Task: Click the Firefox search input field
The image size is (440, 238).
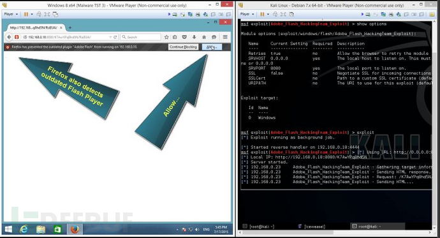Action: click(x=141, y=37)
